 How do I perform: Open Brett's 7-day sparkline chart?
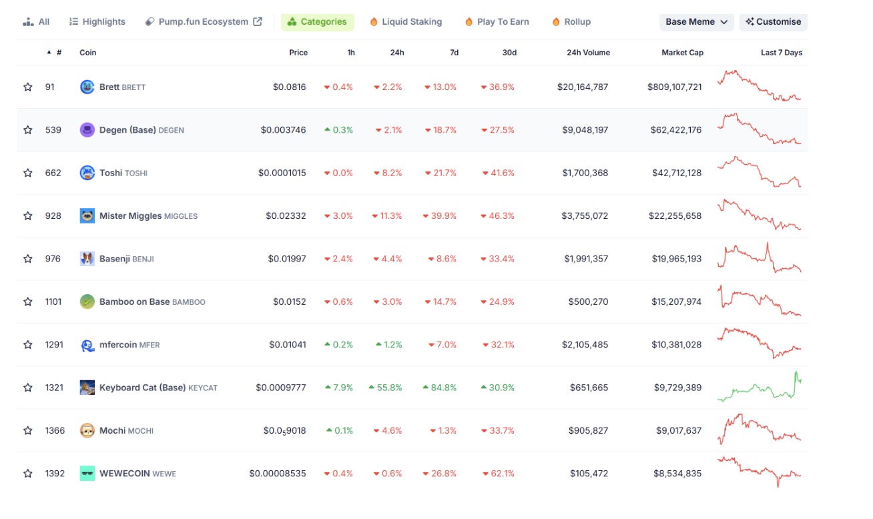[760, 86]
